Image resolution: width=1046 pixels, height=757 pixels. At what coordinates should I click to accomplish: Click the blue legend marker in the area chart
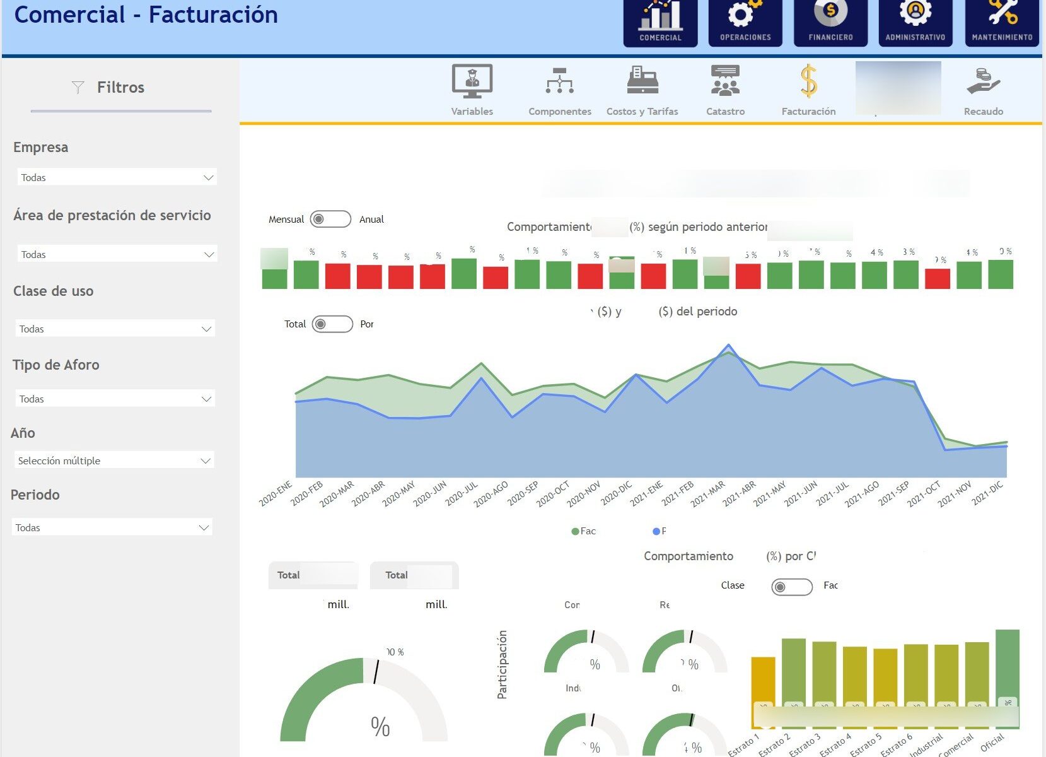tap(656, 532)
